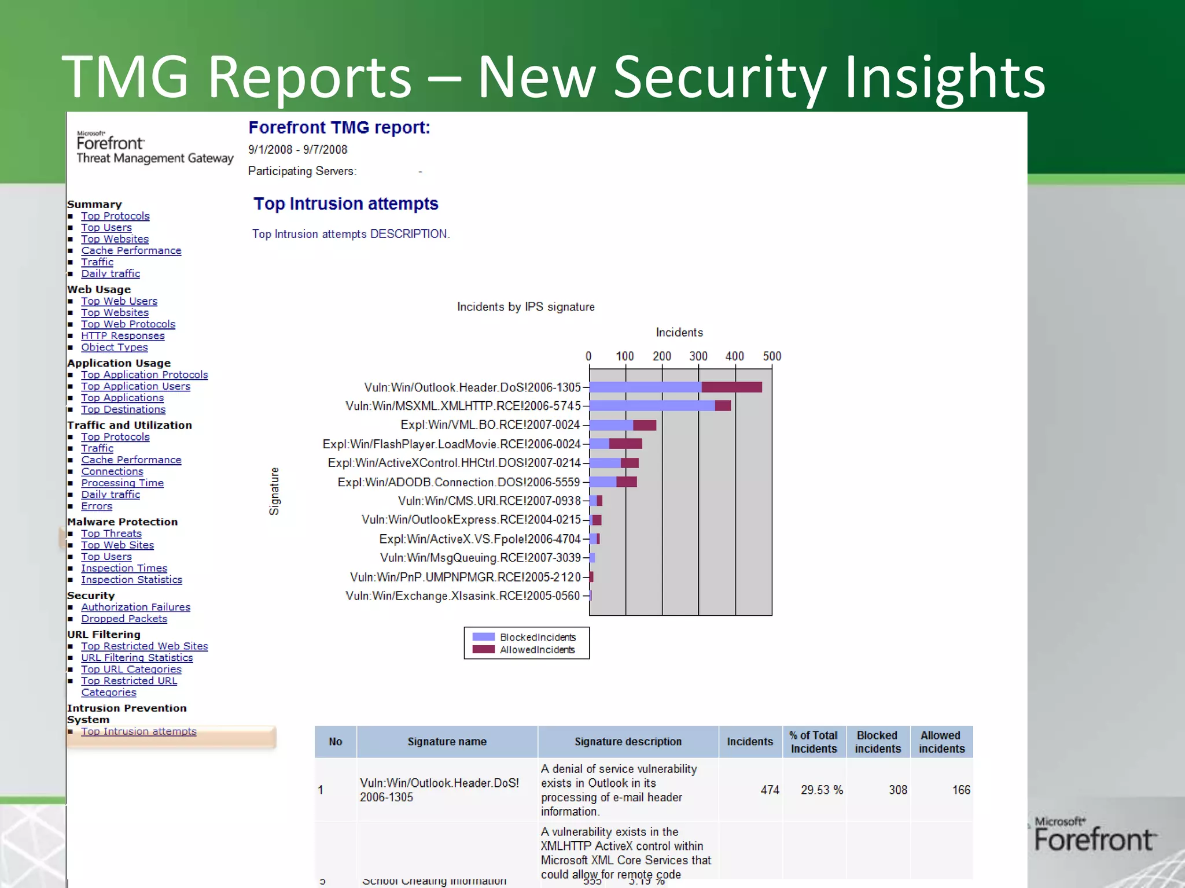Click the 'Allowed incidents' column header
This screenshot has width=1185, height=888.
942,742
